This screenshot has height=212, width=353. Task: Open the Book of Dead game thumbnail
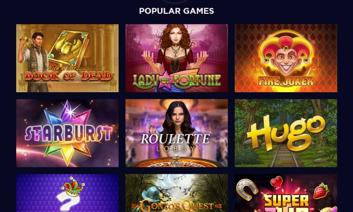(x=67, y=58)
